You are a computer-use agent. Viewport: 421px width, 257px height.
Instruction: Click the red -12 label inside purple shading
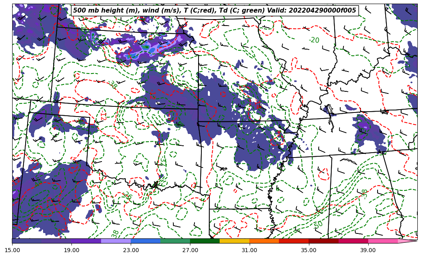(x=153, y=94)
